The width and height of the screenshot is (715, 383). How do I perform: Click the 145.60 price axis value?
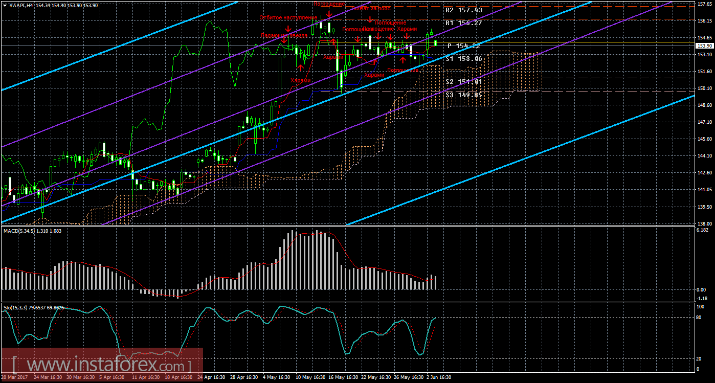(x=704, y=139)
